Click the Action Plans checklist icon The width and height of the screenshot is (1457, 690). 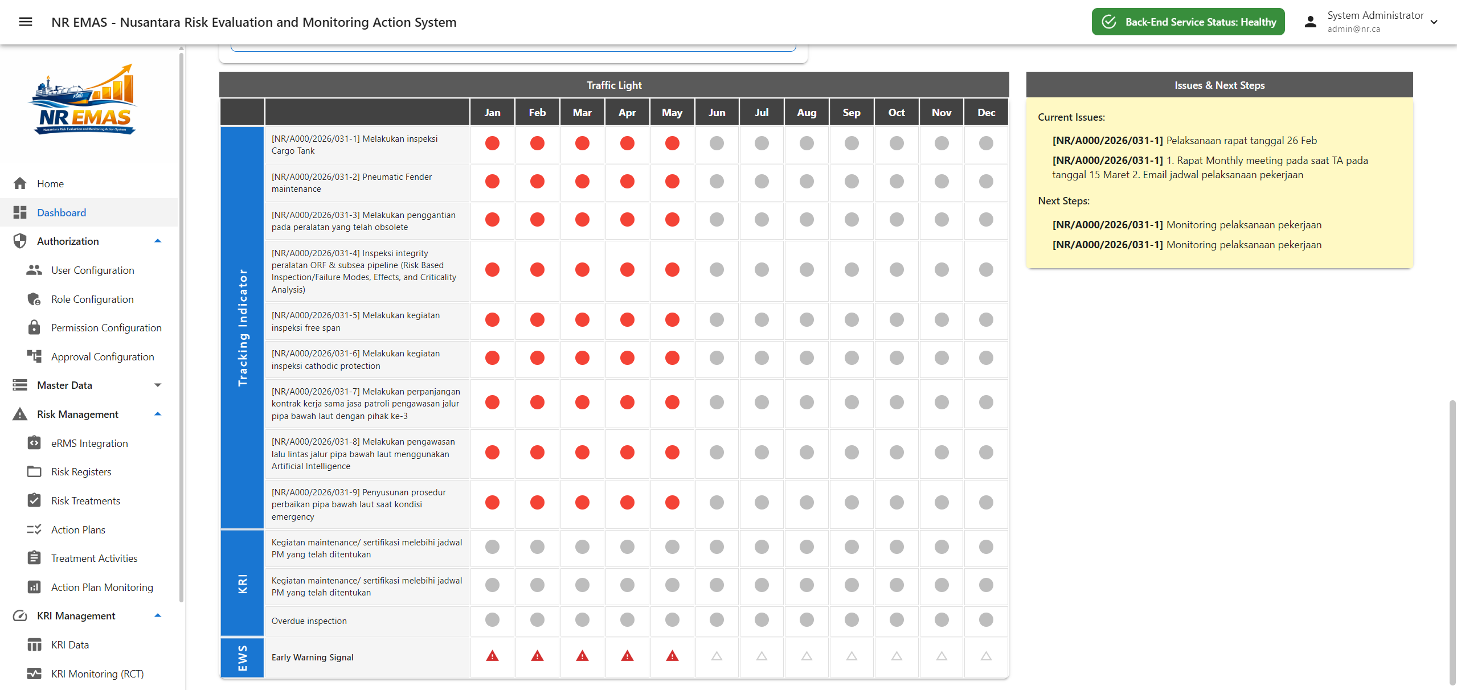click(x=34, y=529)
